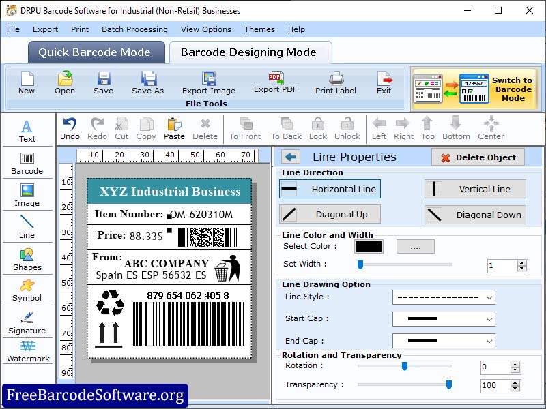Go back using Line Properties arrow

[291, 157]
